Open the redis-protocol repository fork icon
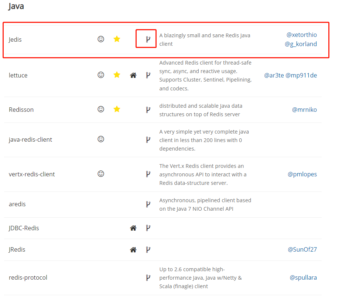The height and width of the screenshot is (297, 349). (x=148, y=277)
